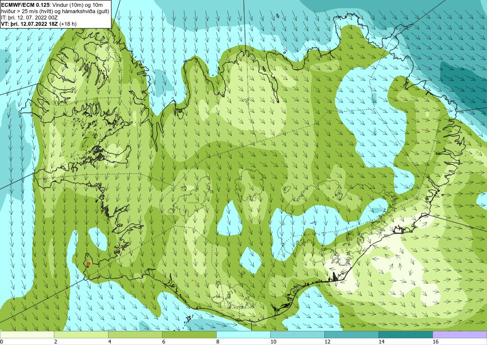Click the legend scale label "6"

point(164,342)
